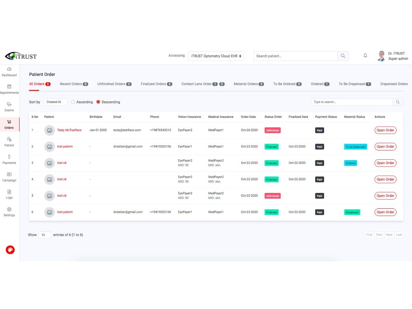Expand the iTRUST Optometry Cloud EHR dropdown
Screen dimensions: 412x309
click(x=216, y=56)
